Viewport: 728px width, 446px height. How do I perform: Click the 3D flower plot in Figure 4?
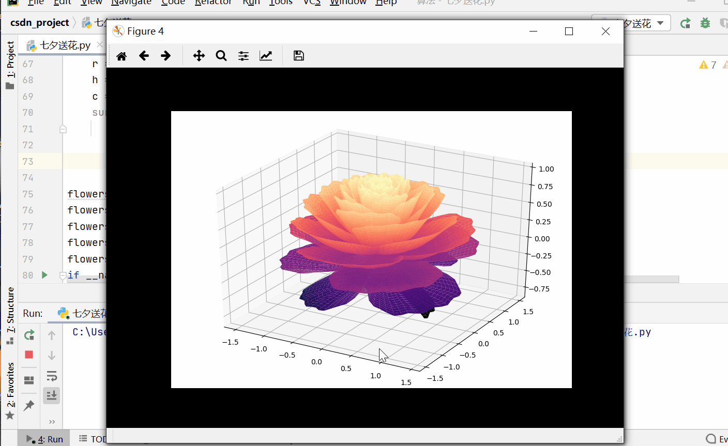point(371,250)
